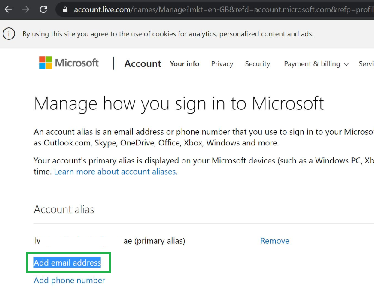This screenshot has width=374, height=290.
Task: Reload the page with the refresh icon
Action: pos(43,9)
